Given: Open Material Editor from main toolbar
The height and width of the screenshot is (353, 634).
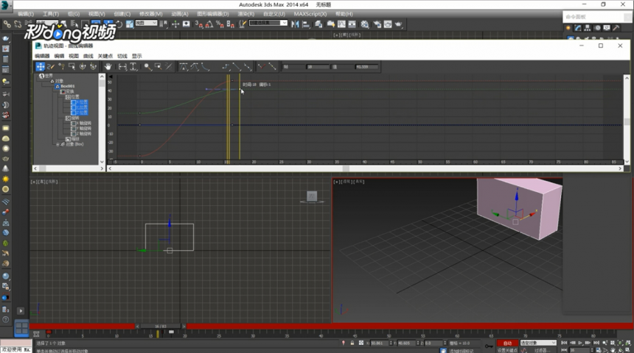Looking at the screenshot, I should pyautogui.click(x=365, y=24).
